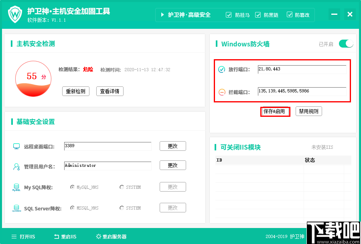Click the 查看详情 button
The height and width of the screenshot is (244, 361).
(x=109, y=91)
